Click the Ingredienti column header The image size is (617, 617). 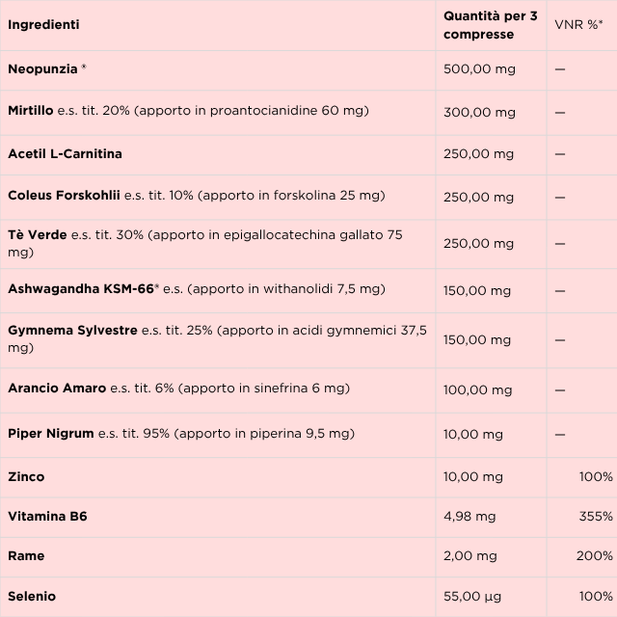43,25
